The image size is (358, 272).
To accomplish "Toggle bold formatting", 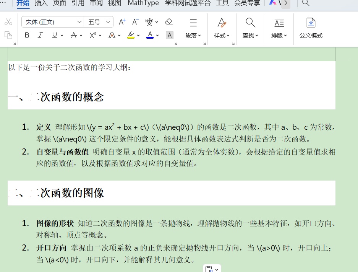I will click(x=27, y=35).
